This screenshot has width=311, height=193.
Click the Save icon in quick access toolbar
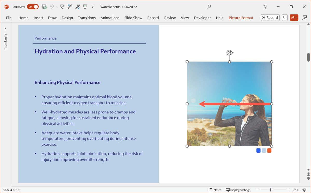(x=44, y=7)
